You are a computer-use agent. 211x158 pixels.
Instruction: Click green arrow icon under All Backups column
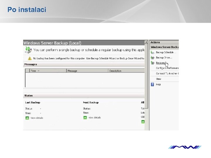[x=143, y=122]
